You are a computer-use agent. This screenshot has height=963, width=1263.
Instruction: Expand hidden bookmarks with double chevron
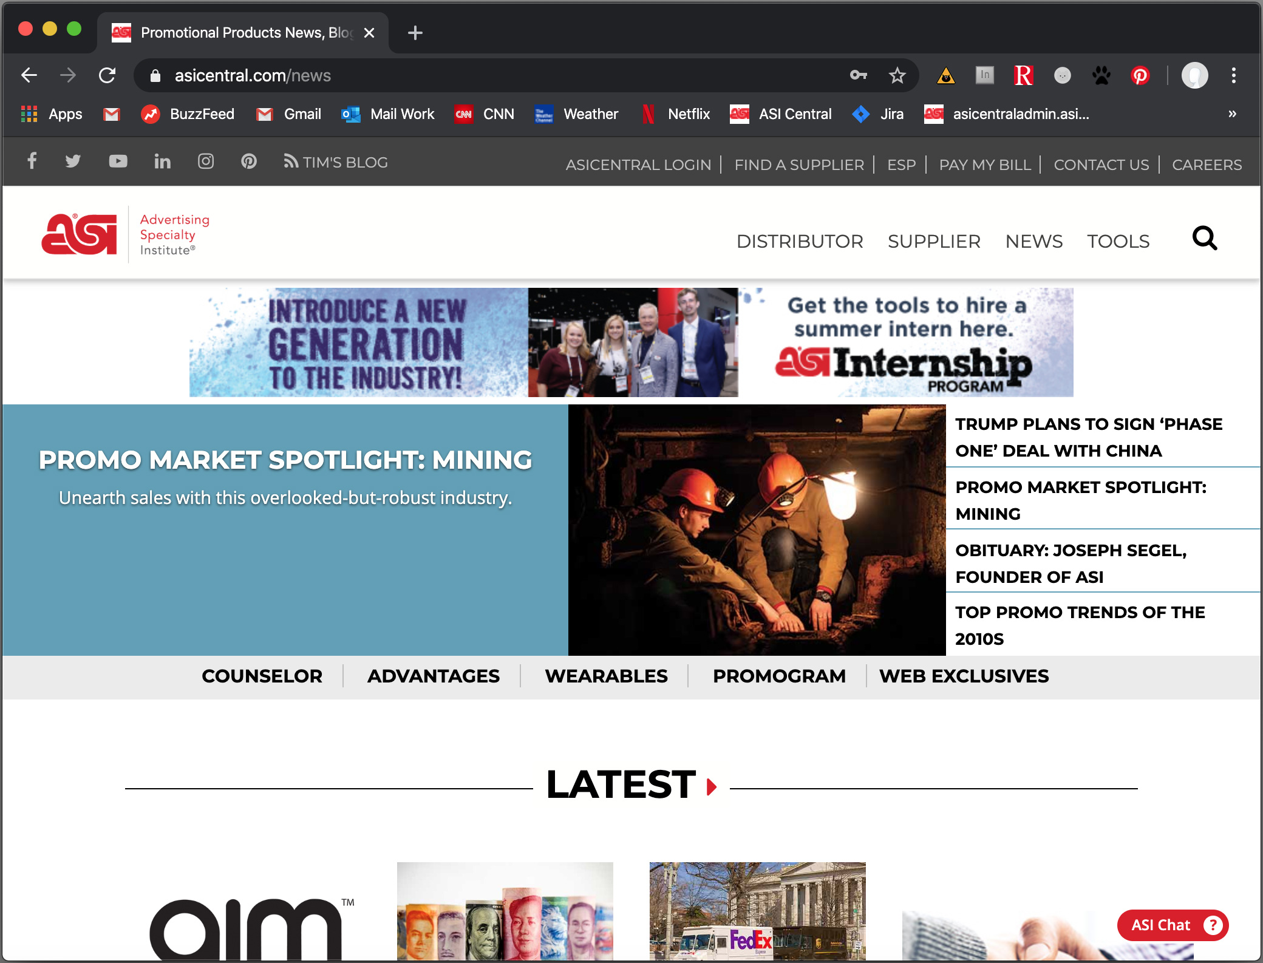point(1232,114)
